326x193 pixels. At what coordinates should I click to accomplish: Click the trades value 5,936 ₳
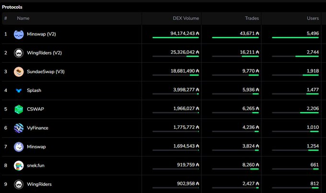tap(251, 90)
